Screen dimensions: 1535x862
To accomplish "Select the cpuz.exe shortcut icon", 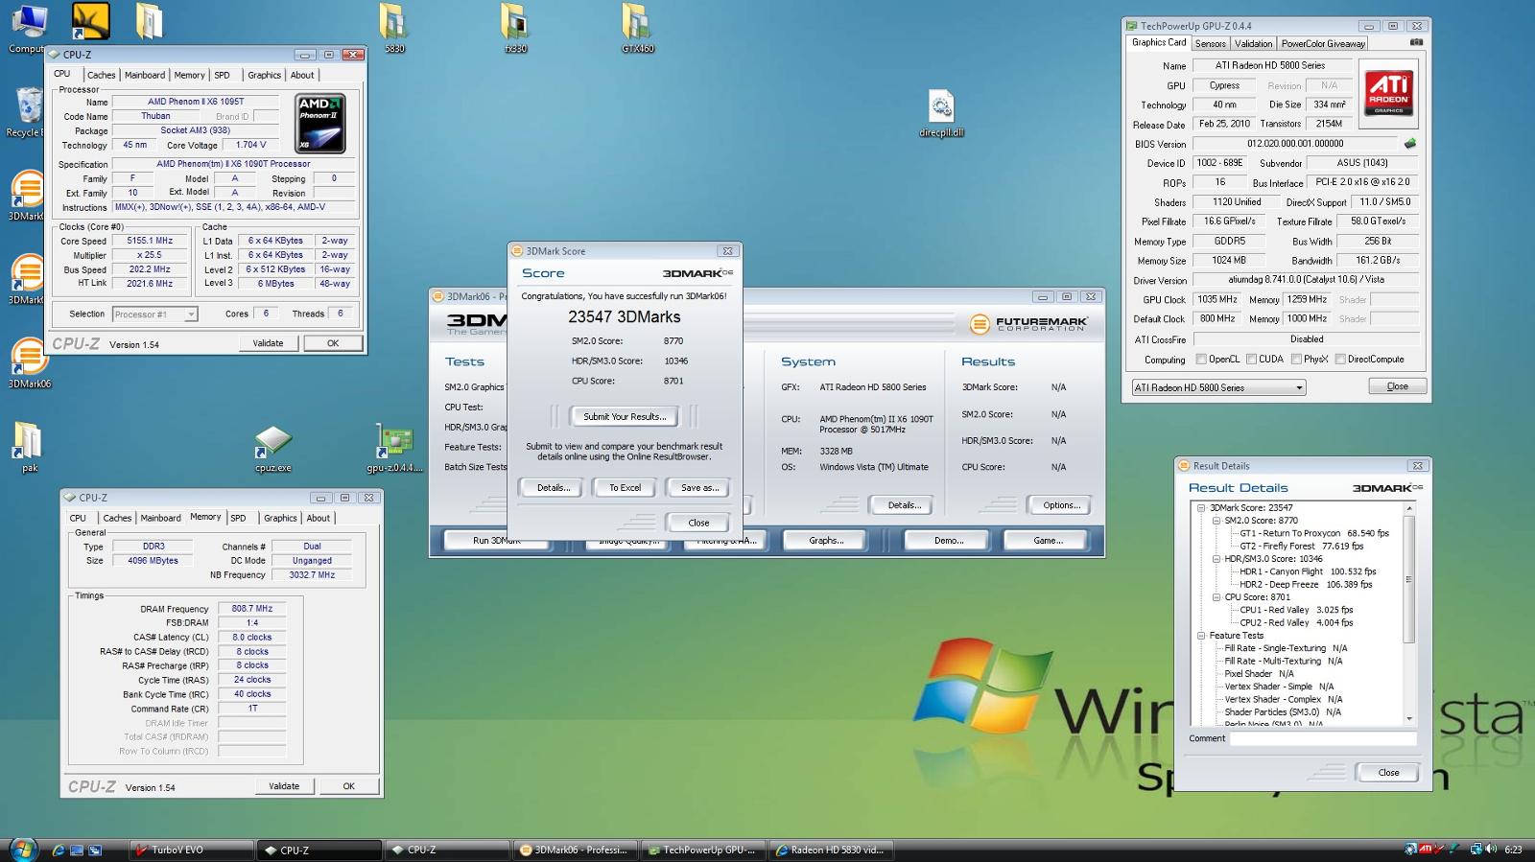I will 273,449.
